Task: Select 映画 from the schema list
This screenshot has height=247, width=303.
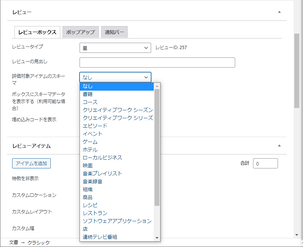Action: (x=117, y=166)
